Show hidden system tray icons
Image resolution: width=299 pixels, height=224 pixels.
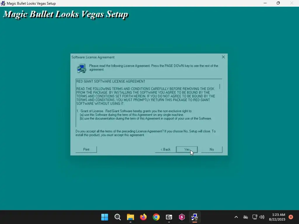(236, 217)
